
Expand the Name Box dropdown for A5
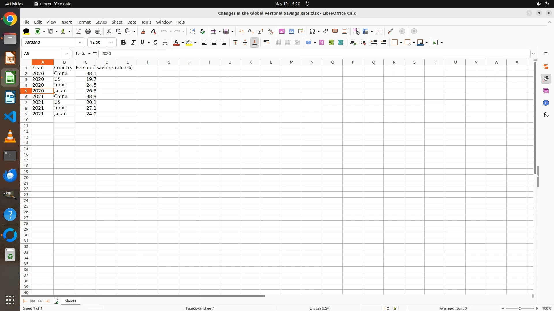click(x=66, y=54)
